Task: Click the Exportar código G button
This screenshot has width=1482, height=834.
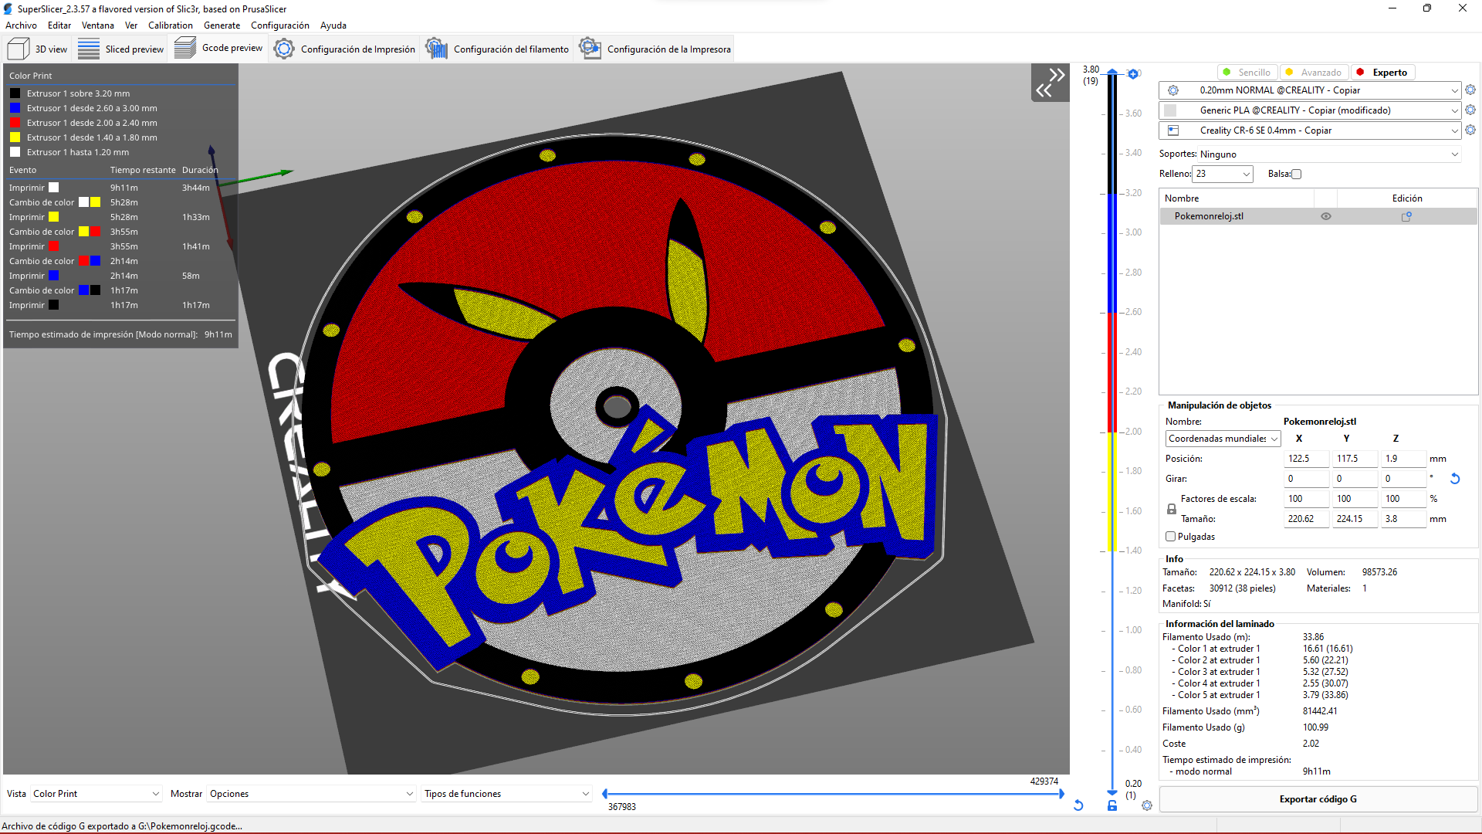Action: 1318,799
